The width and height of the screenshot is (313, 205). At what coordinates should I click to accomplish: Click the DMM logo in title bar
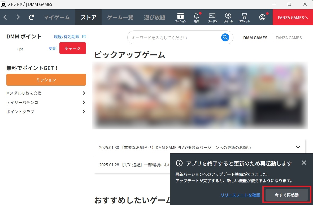click(3, 4)
